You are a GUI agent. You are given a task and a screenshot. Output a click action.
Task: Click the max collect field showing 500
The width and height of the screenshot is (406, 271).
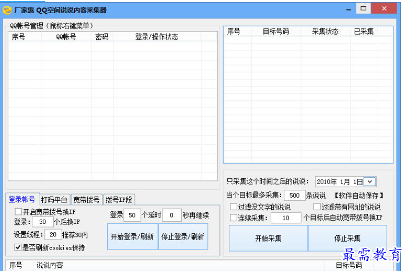(x=294, y=195)
